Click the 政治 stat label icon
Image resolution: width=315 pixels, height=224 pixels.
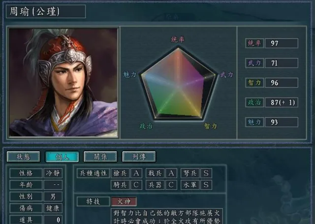tap(254, 102)
